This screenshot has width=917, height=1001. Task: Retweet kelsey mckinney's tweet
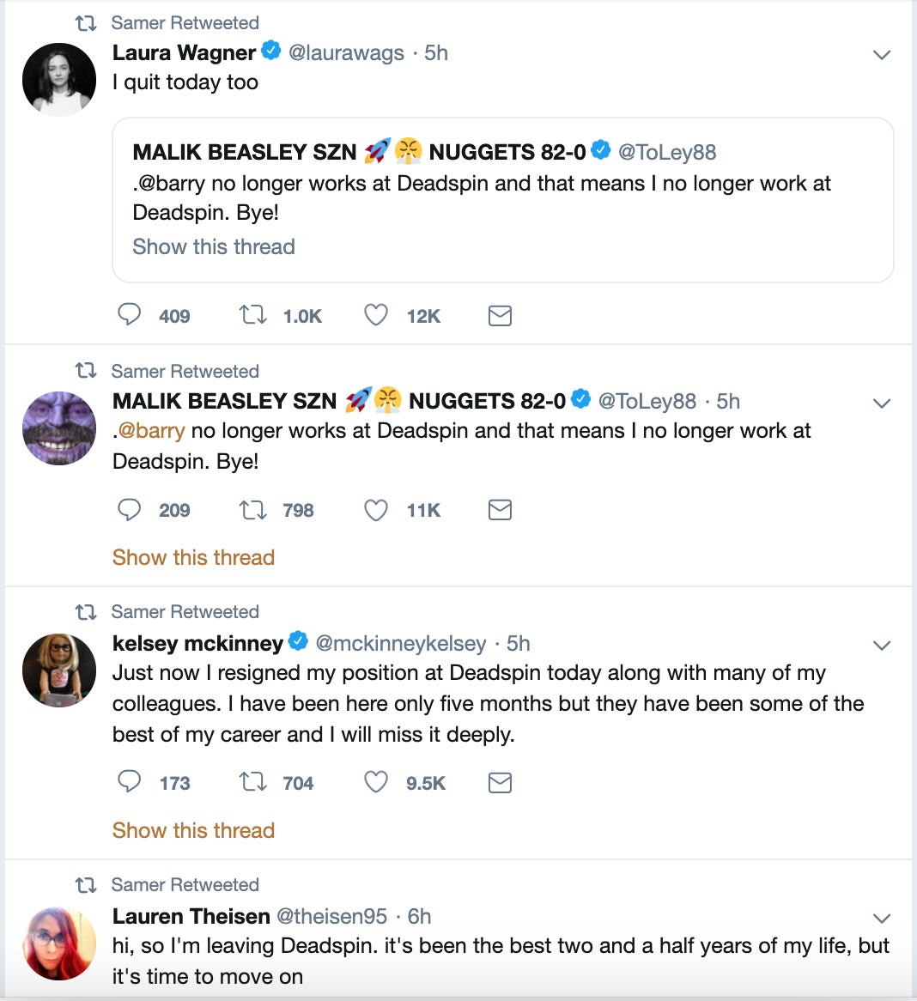point(252,782)
